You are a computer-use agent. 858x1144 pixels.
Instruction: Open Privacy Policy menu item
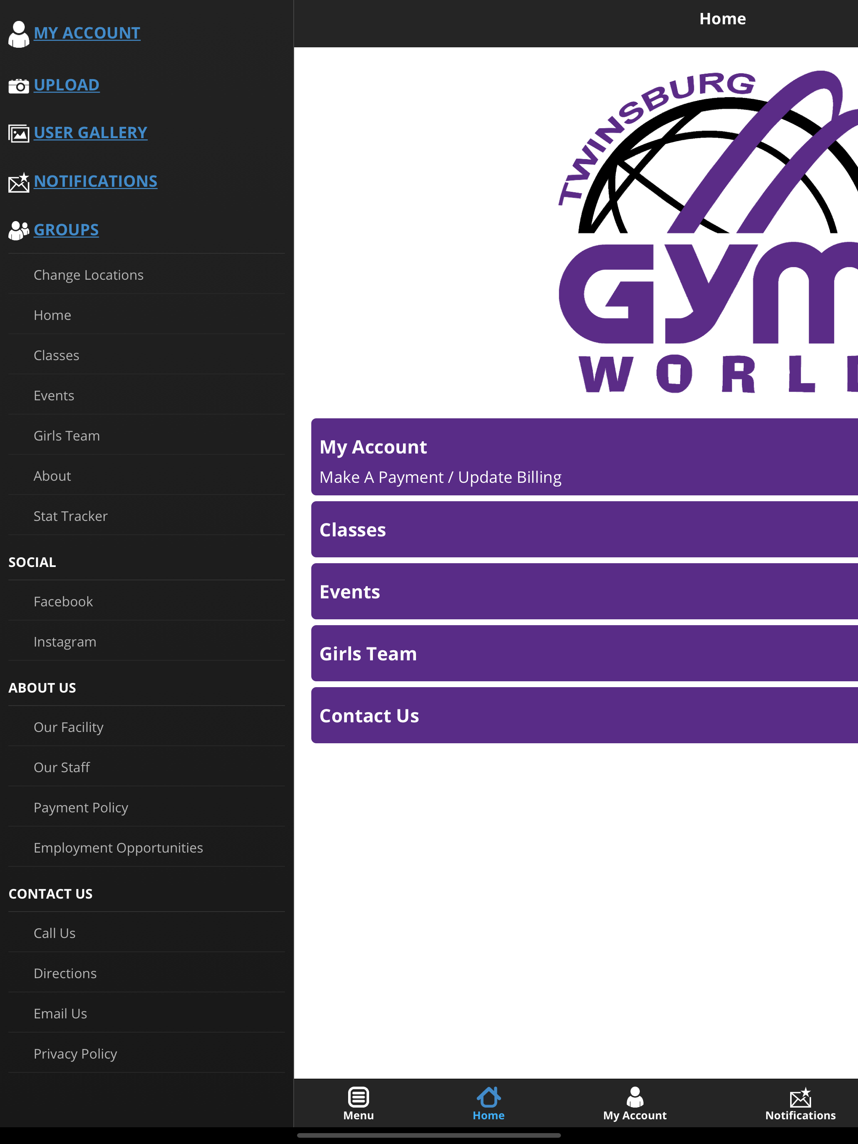point(147,1054)
